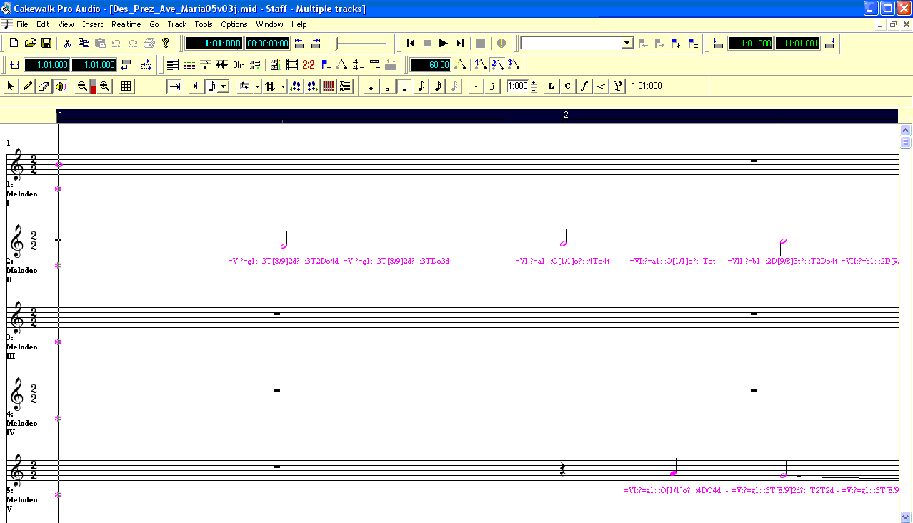Toggle the Snap to Grid button
913x523 pixels.
pyautogui.click(x=126, y=86)
